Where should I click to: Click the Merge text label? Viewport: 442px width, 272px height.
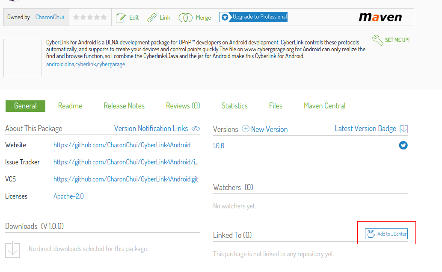click(203, 18)
